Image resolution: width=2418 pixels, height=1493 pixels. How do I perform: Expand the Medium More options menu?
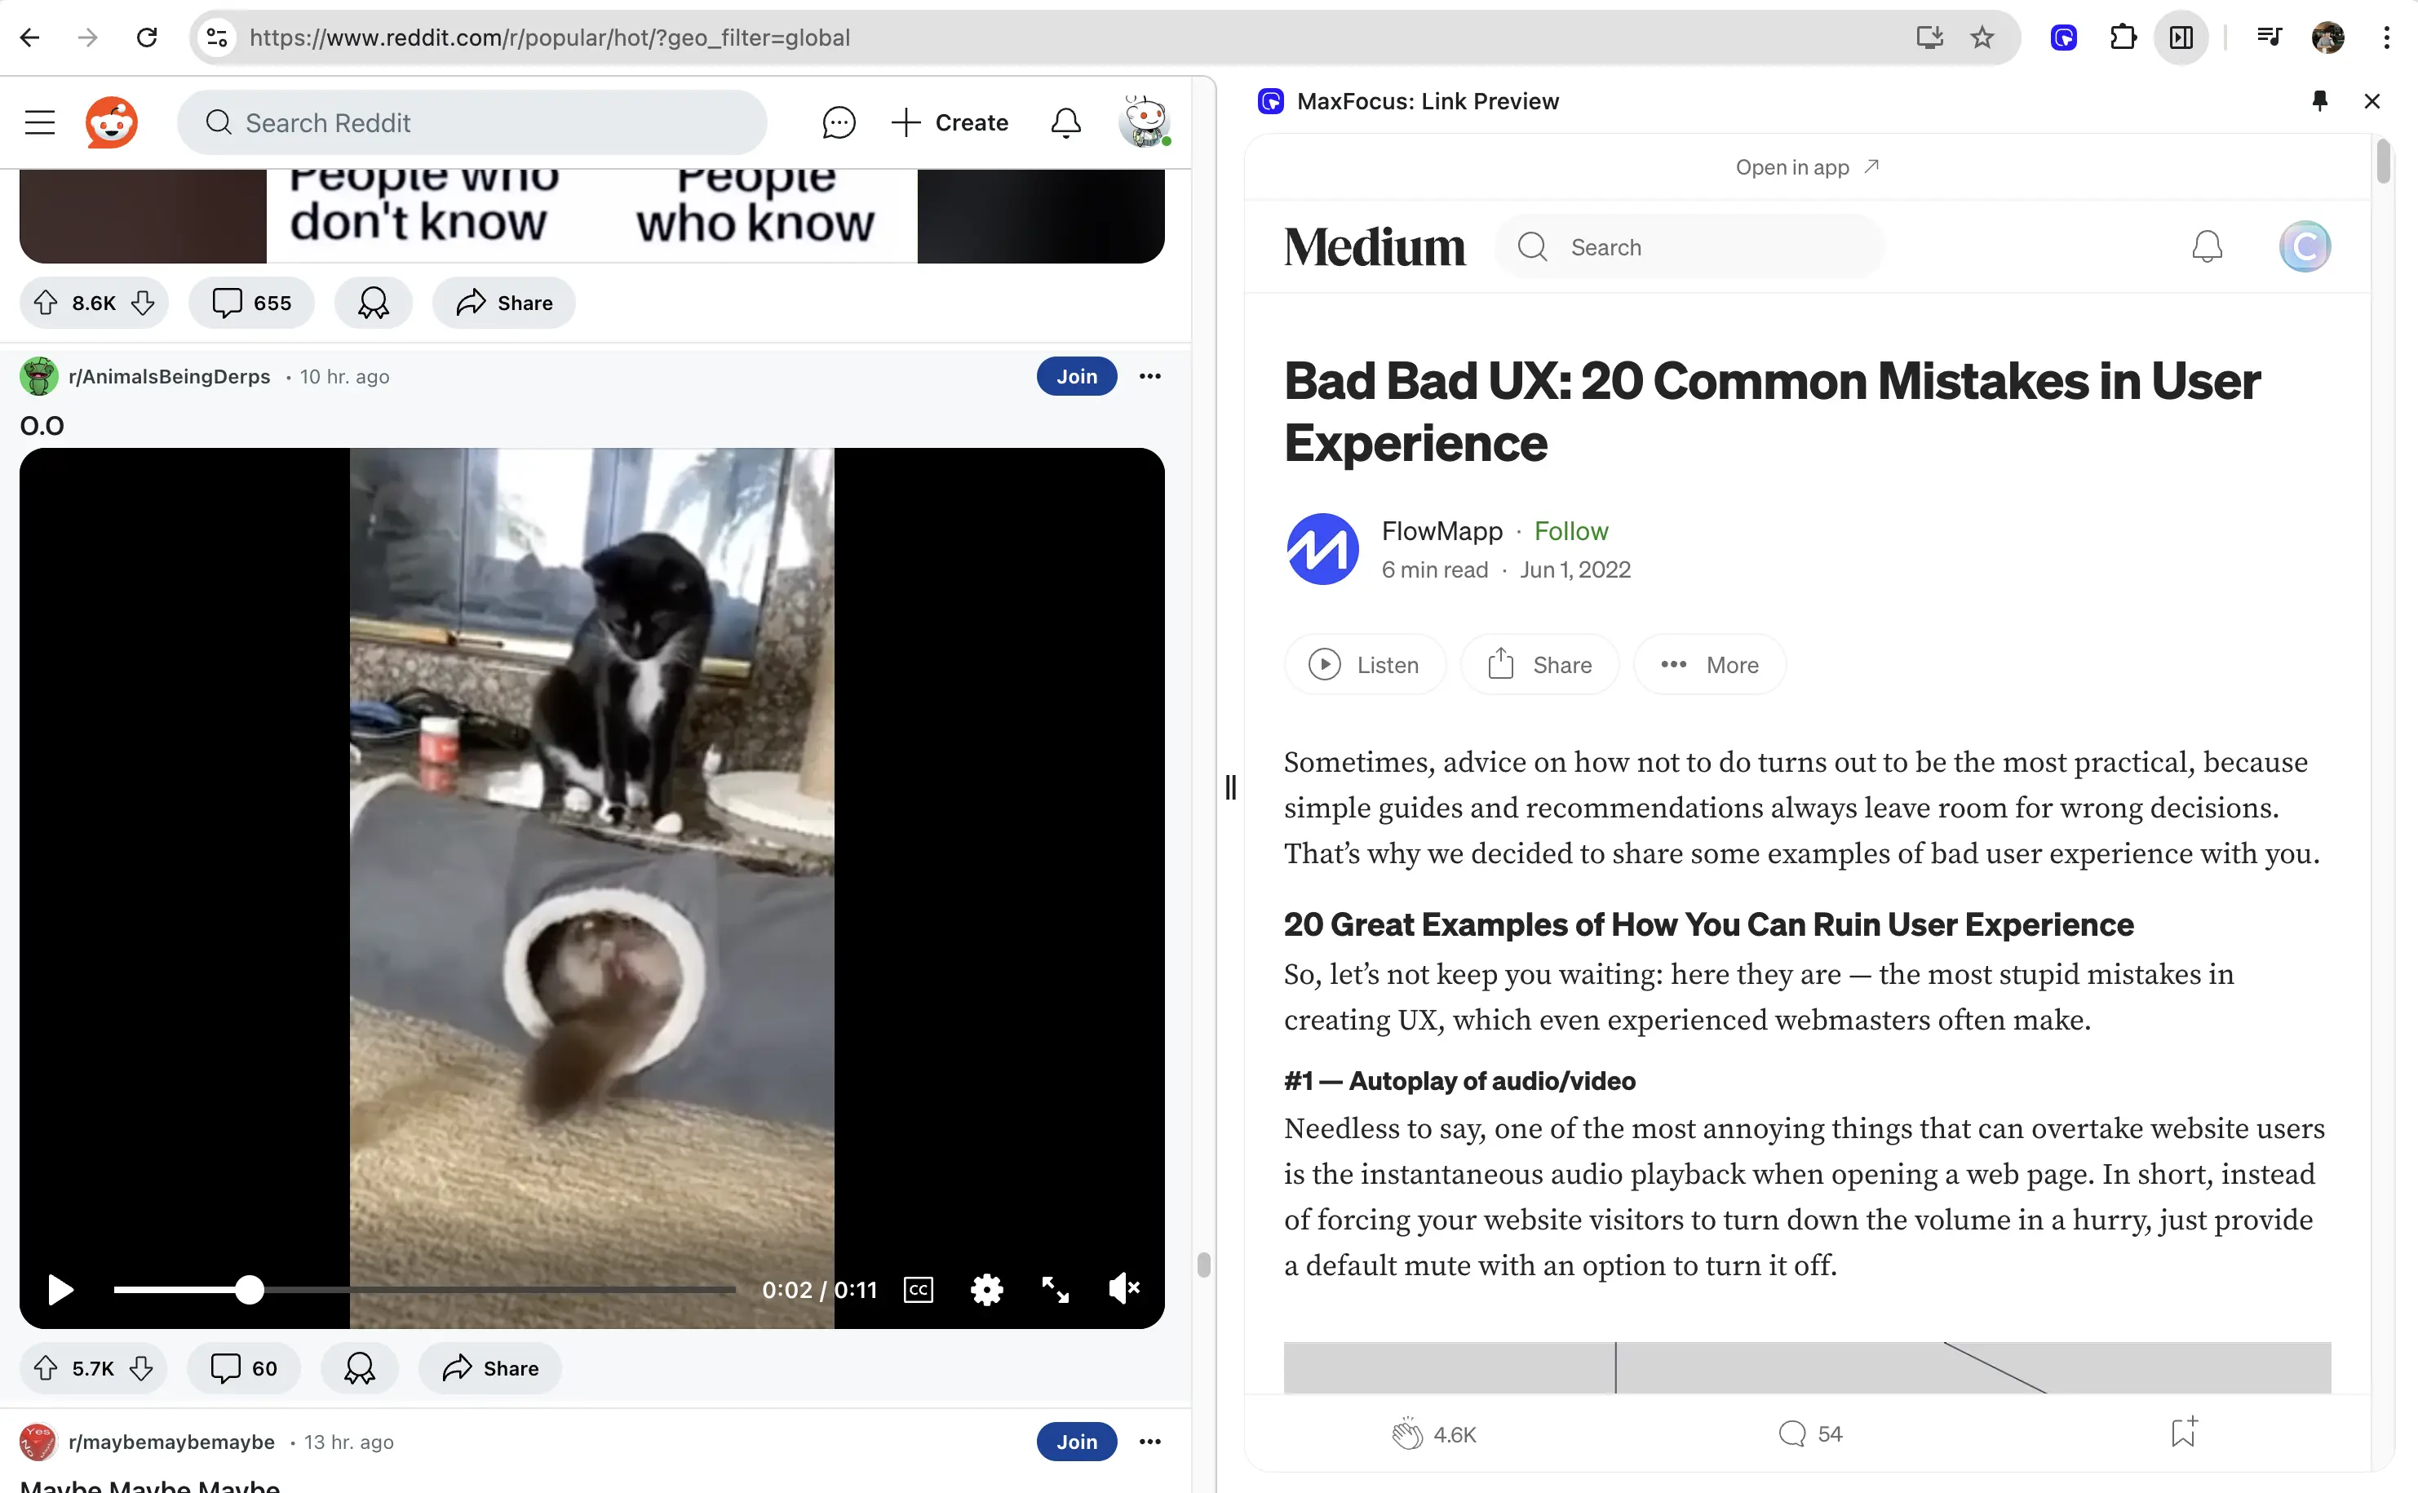1708,663
